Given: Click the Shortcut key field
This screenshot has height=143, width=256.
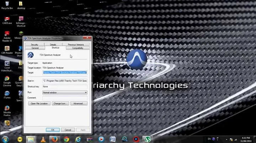Looking at the screenshot, I should pyautogui.click(x=65, y=87).
